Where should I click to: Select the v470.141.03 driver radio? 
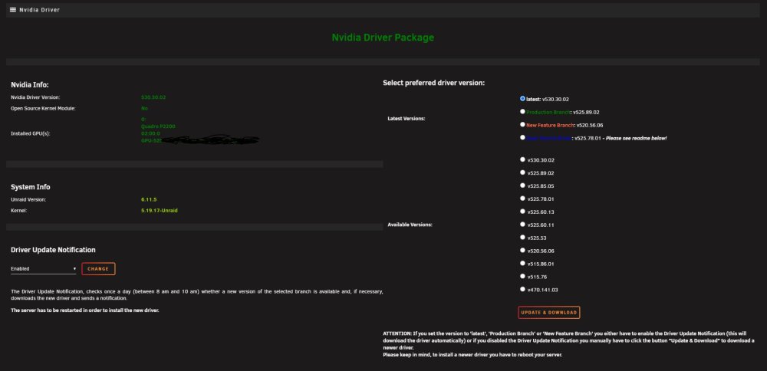pos(522,289)
